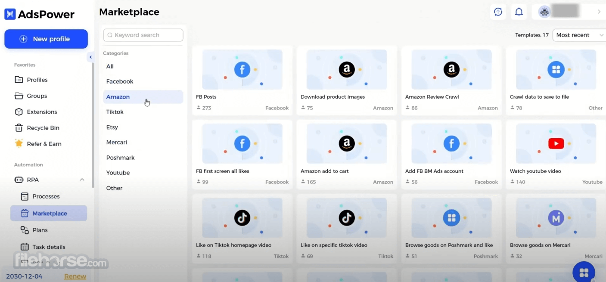This screenshot has width=606, height=282.
Task: Click the Crawl data to save to file title
Action: tap(539, 97)
